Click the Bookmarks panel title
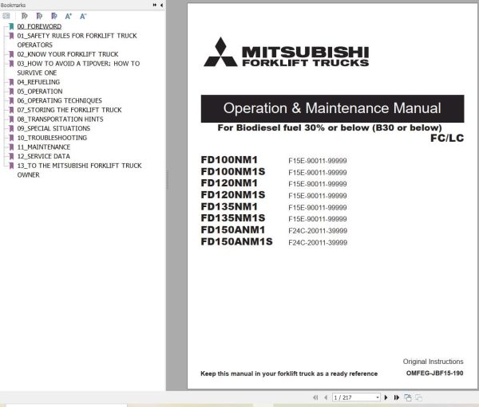Image resolution: width=479 pixels, height=407 pixels. click(x=13, y=6)
